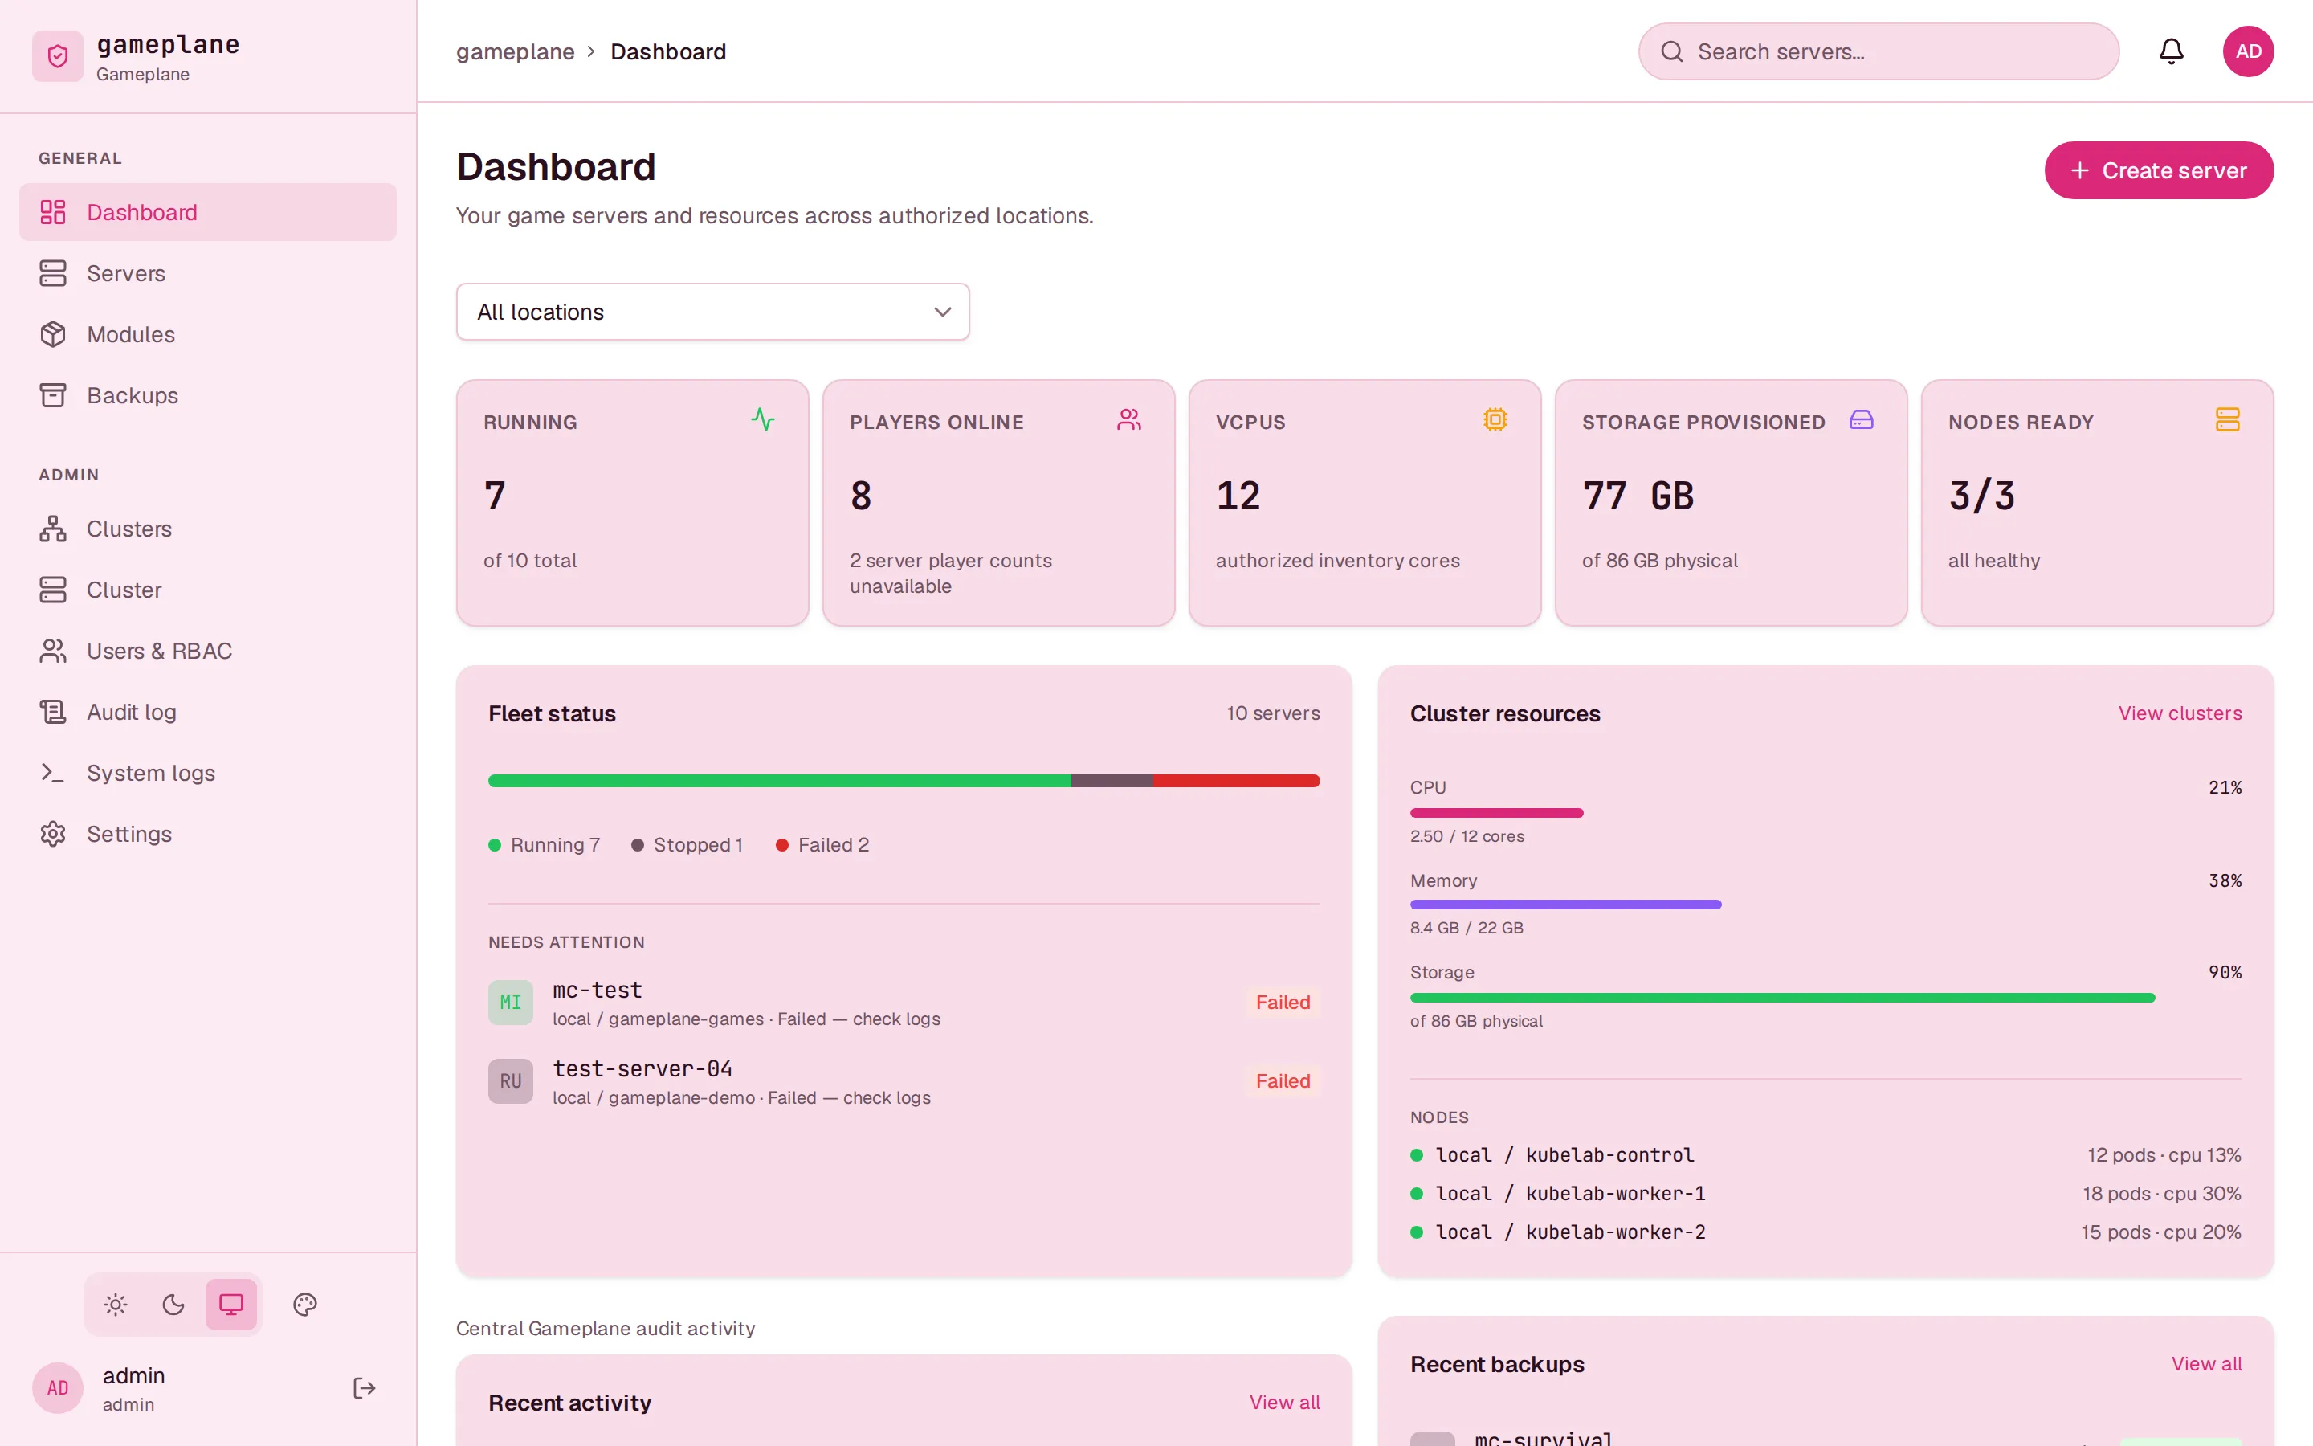Image resolution: width=2313 pixels, height=1446 pixels.
Task: Open the All locations dropdown
Action: 713,312
